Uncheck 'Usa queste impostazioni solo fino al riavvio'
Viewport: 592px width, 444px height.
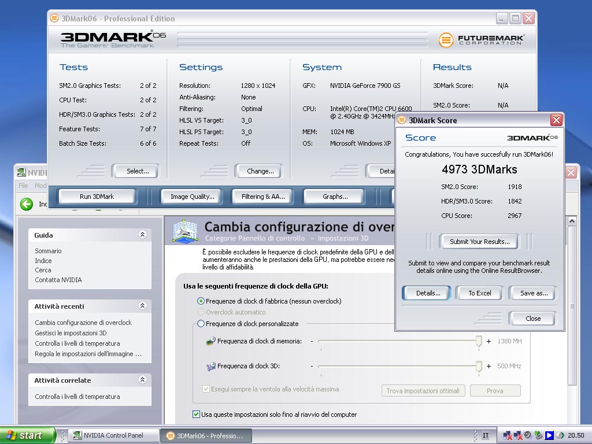click(x=196, y=414)
